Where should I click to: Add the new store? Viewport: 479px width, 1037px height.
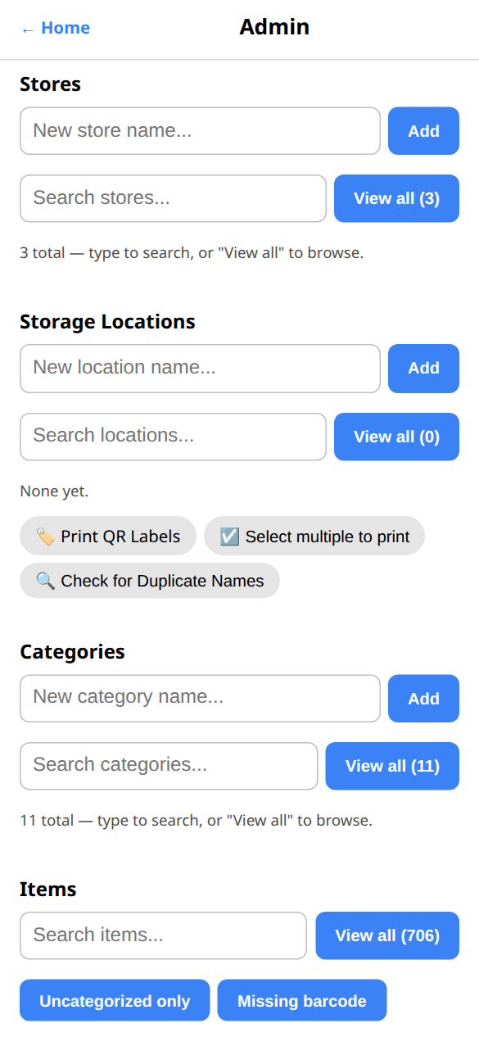point(423,131)
